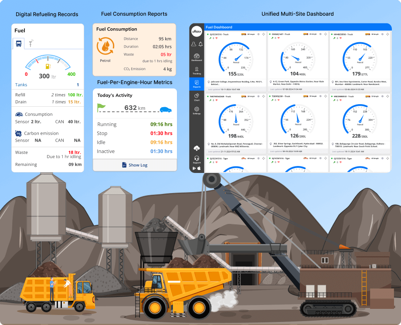Click the notification bell icon
The image size is (401, 325).
click(x=200, y=44)
